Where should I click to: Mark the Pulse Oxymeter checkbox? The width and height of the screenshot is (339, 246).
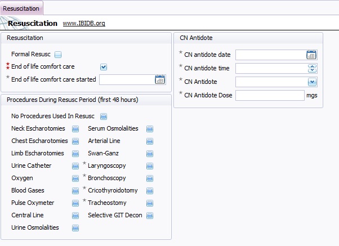tap(75, 203)
